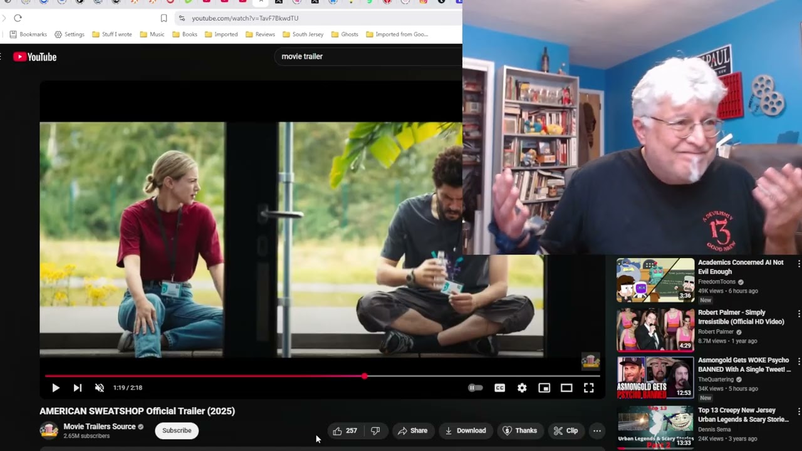802x451 pixels.
Task: Click the red scrubber handle on the timeline
Action: (364, 376)
